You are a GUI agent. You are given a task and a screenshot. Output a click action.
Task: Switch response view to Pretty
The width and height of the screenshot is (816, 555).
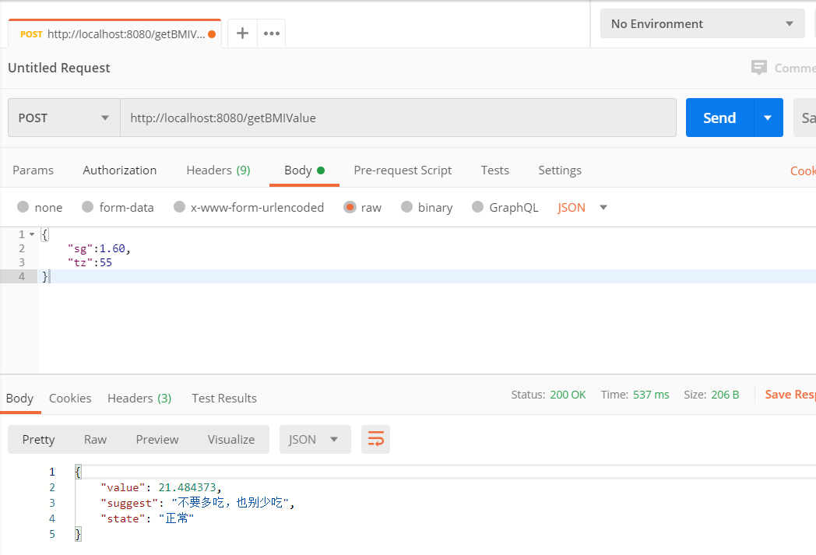(x=38, y=439)
